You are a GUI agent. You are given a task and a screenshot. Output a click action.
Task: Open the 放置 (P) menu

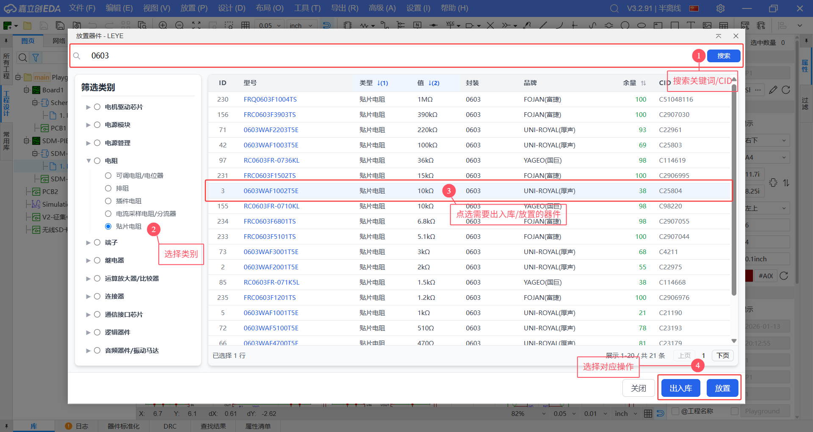click(194, 8)
